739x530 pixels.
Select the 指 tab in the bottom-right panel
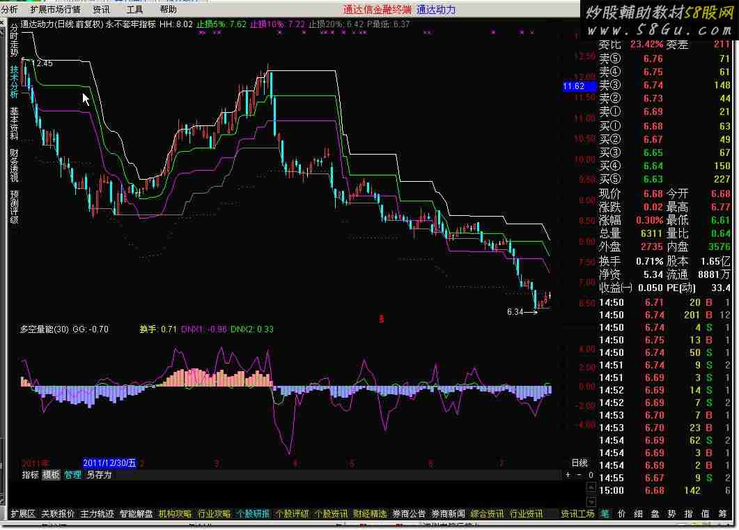click(689, 514)
